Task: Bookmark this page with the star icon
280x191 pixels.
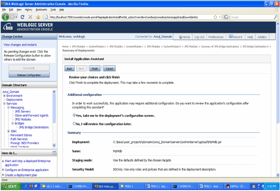Action: click(x=215, y=17)
